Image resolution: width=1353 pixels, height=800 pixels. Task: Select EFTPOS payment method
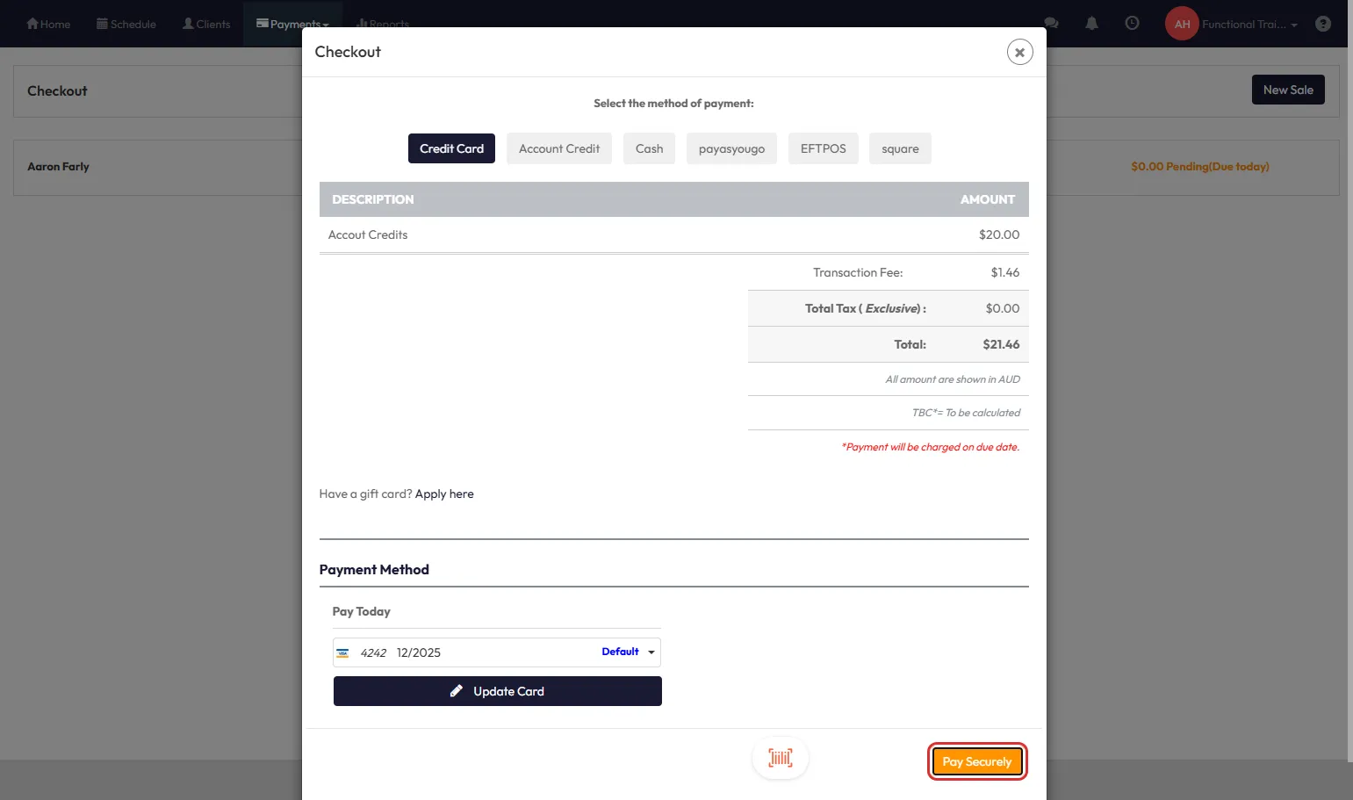click(x=823, y=148)
